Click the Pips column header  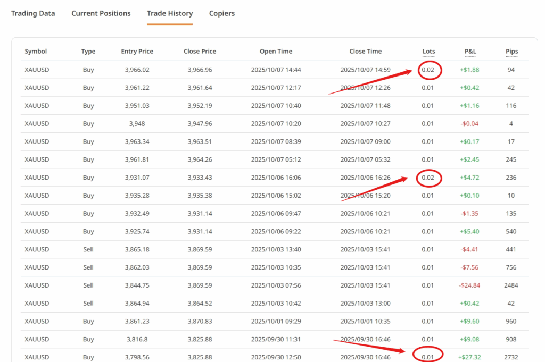[x=511, y=52]
